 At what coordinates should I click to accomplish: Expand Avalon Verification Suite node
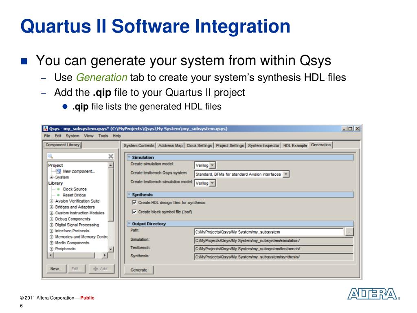coord(51,201)
